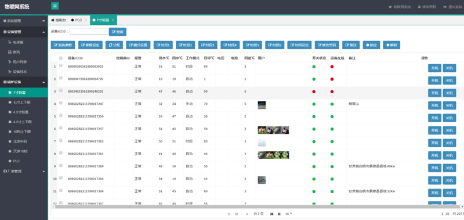
Task: Go to the last page icon
Action: click(279, 214)
